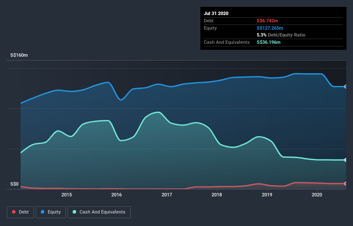Toggle the Equity legend button

tap(51, 212)
